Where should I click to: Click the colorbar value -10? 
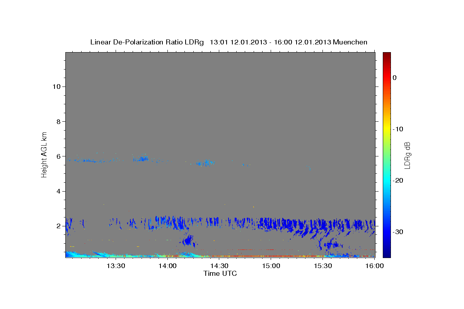(x=398, y=129)
